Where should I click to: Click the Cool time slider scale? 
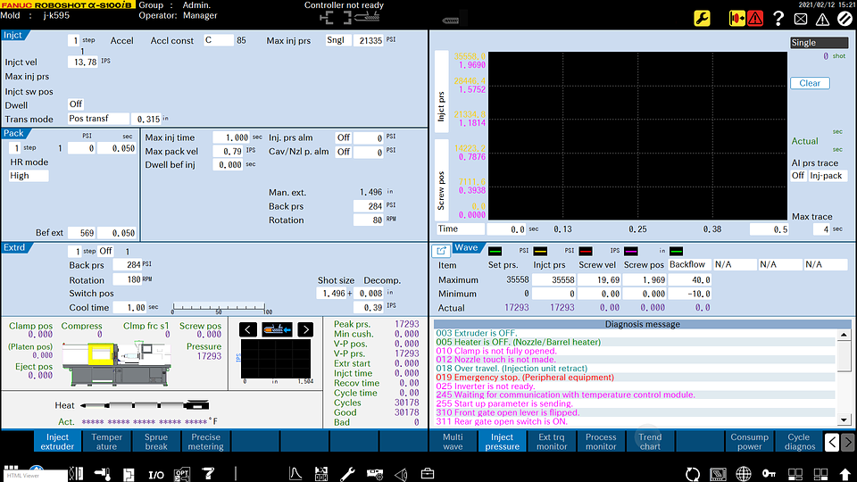[x=219, y=308]
